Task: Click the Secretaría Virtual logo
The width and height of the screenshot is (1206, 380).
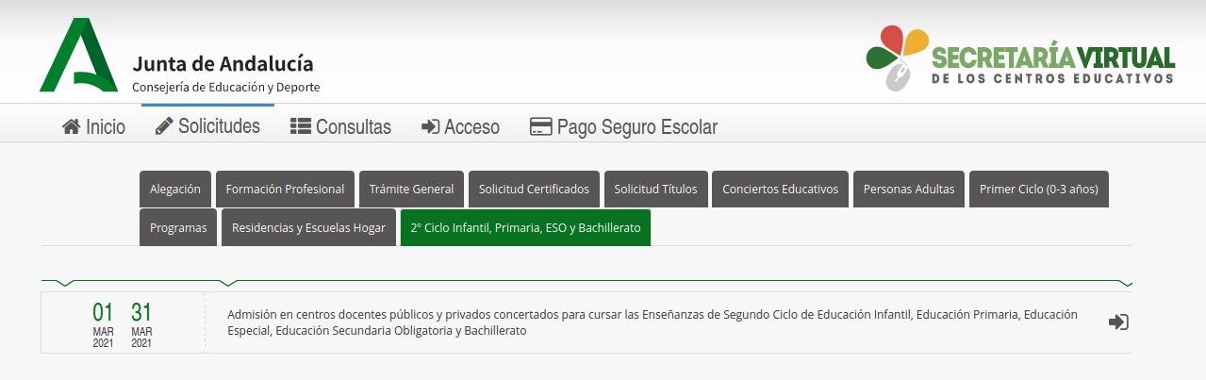Action: click(x=1020, y=58)
